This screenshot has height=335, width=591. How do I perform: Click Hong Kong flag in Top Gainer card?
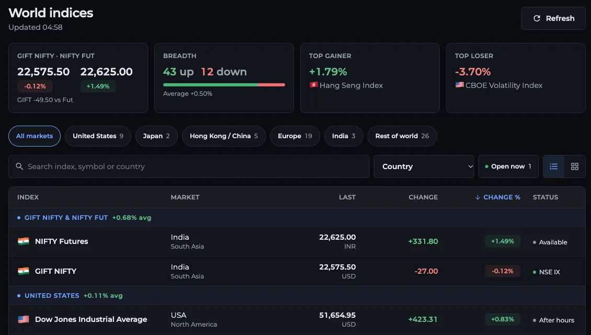coord(313,85)
